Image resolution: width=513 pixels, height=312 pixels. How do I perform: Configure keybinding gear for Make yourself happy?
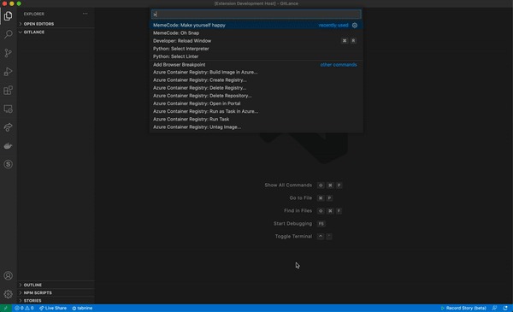point(355,25)
